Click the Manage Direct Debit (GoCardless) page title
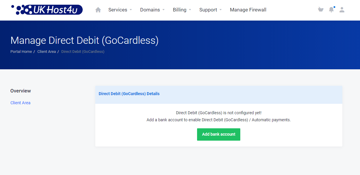 point(84,41)
